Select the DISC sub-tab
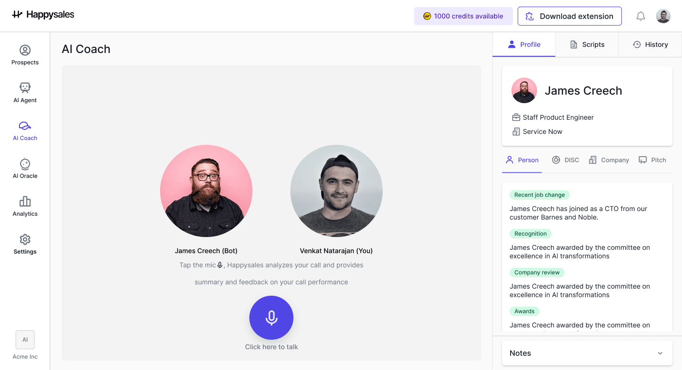 [x=565, y=160]
